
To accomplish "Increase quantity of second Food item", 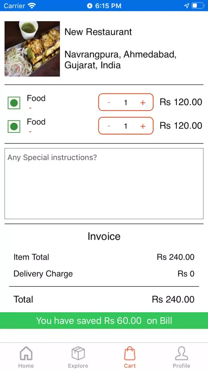I will 143,126.
